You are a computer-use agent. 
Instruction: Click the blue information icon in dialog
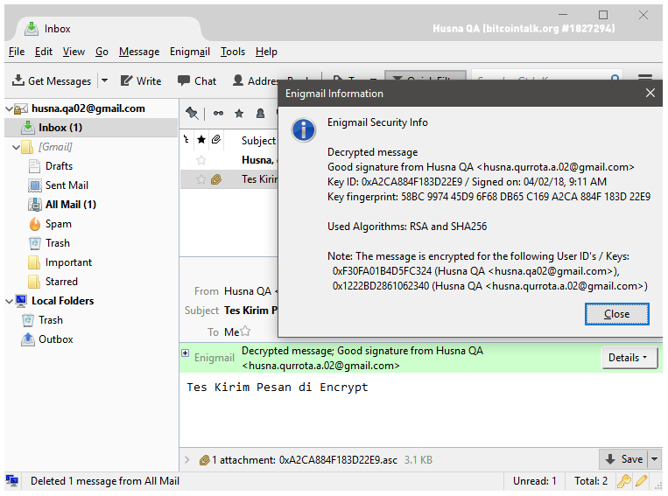[x=303, y=129]
